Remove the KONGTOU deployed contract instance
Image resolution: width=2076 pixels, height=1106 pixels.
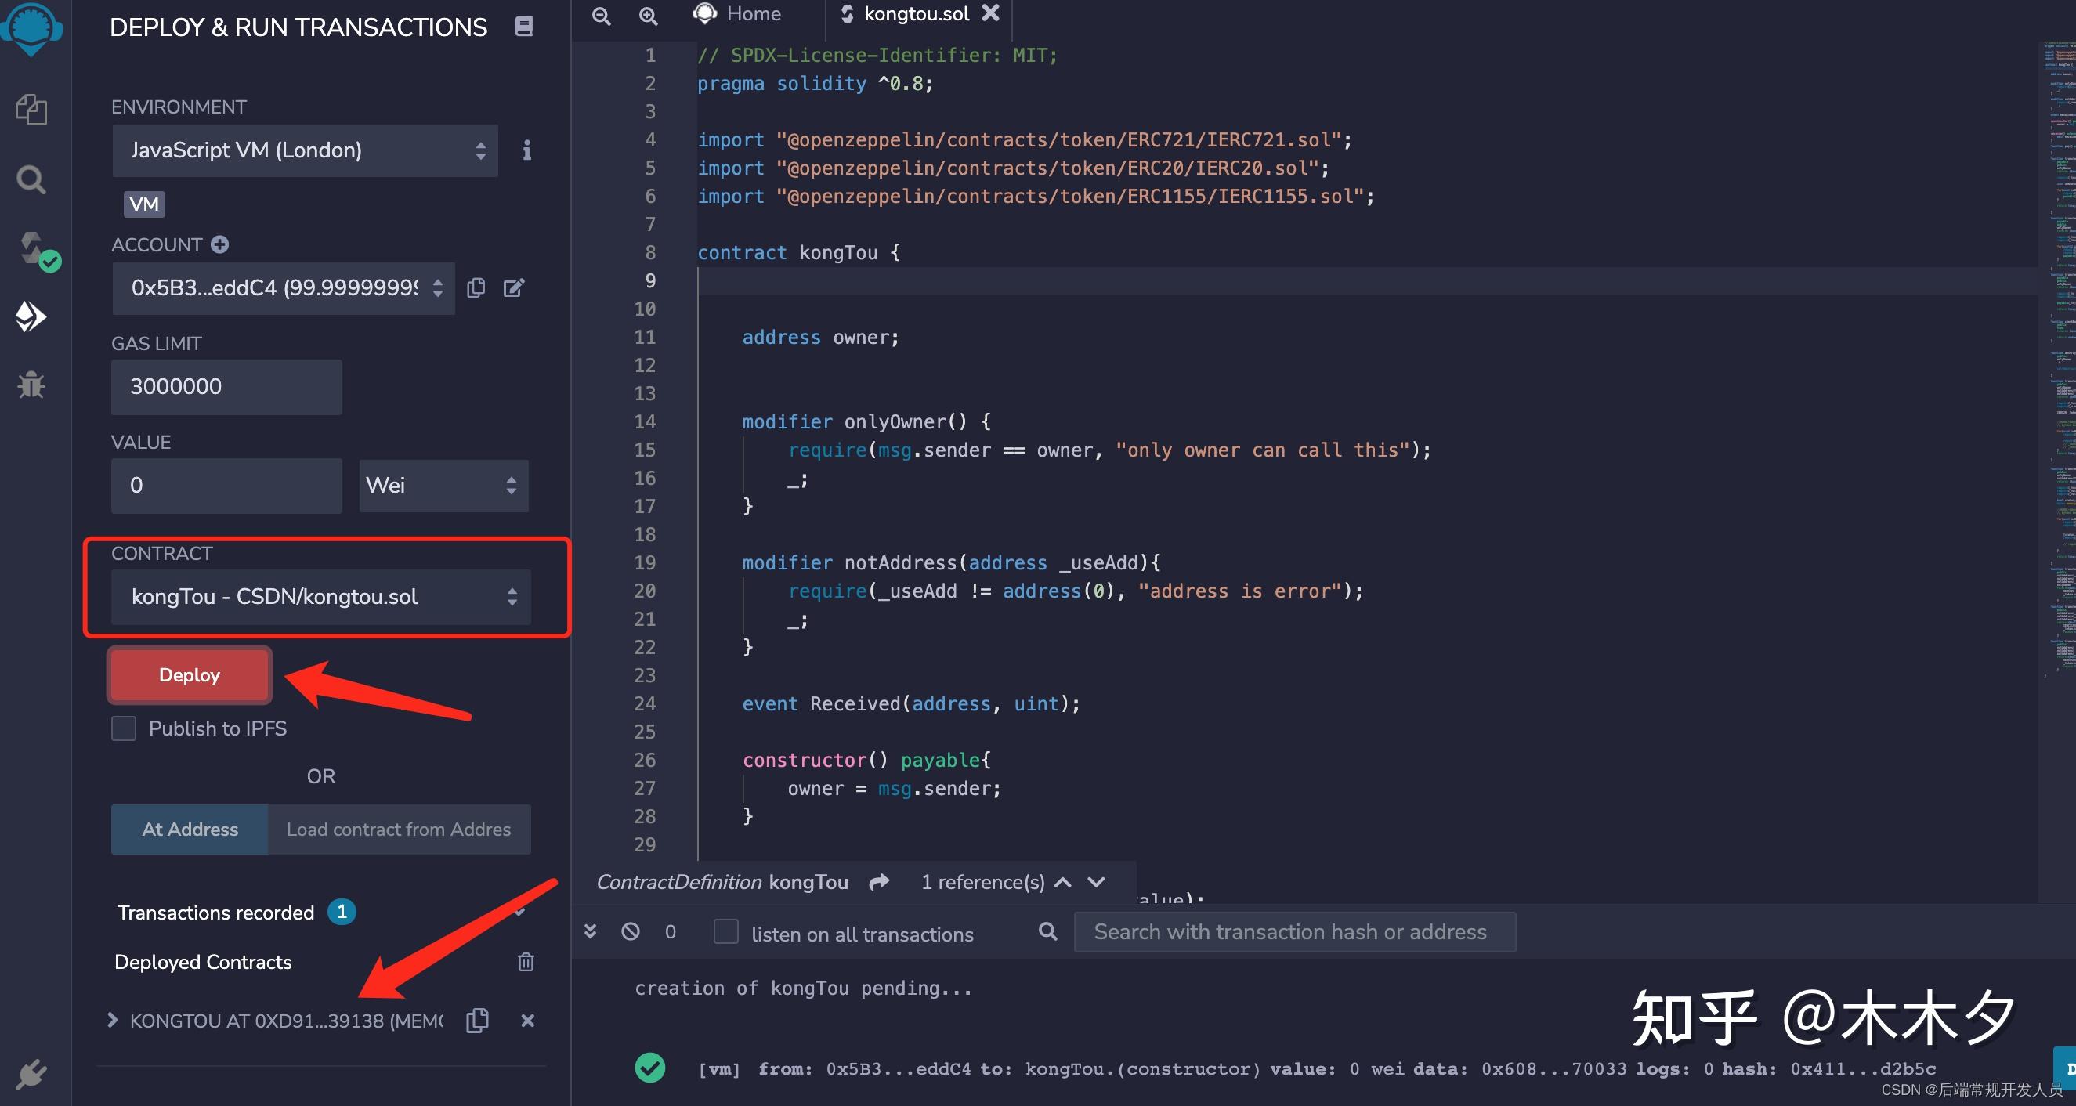pyautogui.click(x=528, y=1021)
